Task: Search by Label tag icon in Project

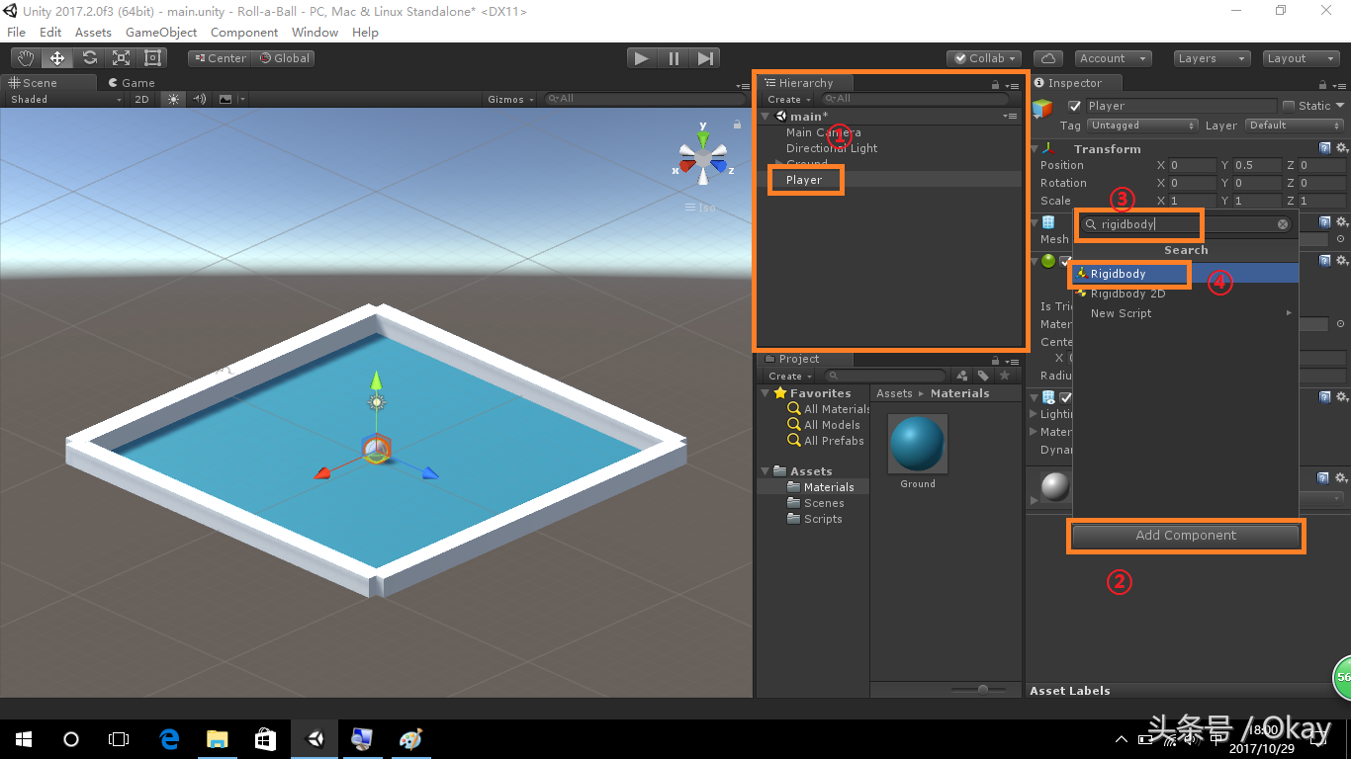Action: point(983,376)
